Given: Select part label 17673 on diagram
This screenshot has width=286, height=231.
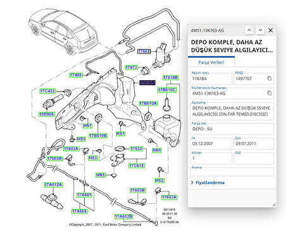Looking at the screenshot, I should click(x=132, y=68).
